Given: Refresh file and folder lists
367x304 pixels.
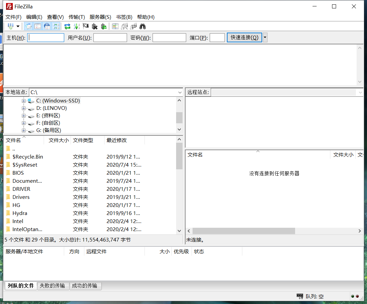Looking at the screenshot, I should 68,26.
